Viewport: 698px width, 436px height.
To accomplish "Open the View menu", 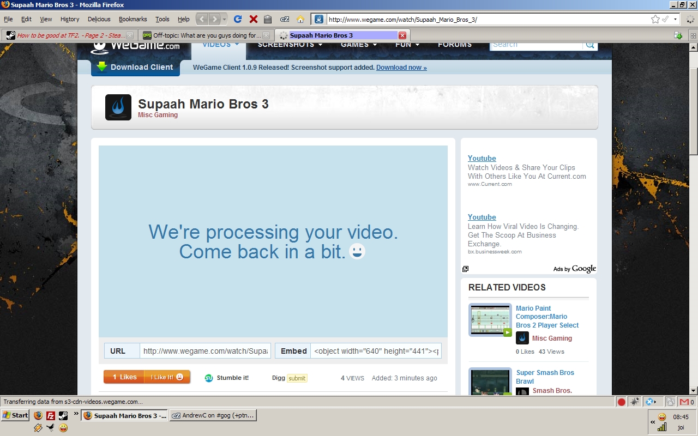I will (x=46, y=19).
